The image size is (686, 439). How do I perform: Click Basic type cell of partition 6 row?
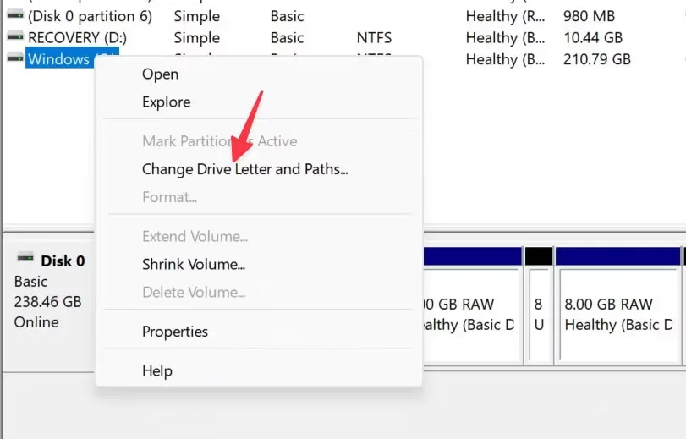click(287, 16)
